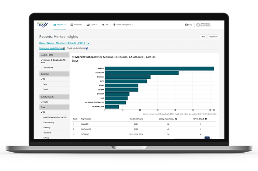Click the Trader Traxx logo

[x=42, y=25]
